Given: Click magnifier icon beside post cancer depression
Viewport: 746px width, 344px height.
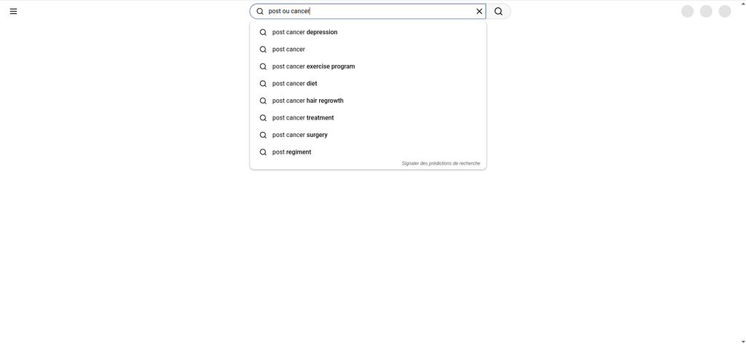Looking at the screenshot, I should pyautogui.click(x=263, y=32).
